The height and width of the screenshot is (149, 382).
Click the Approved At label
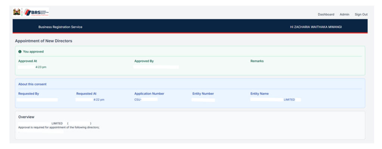[x=28, y=61]
